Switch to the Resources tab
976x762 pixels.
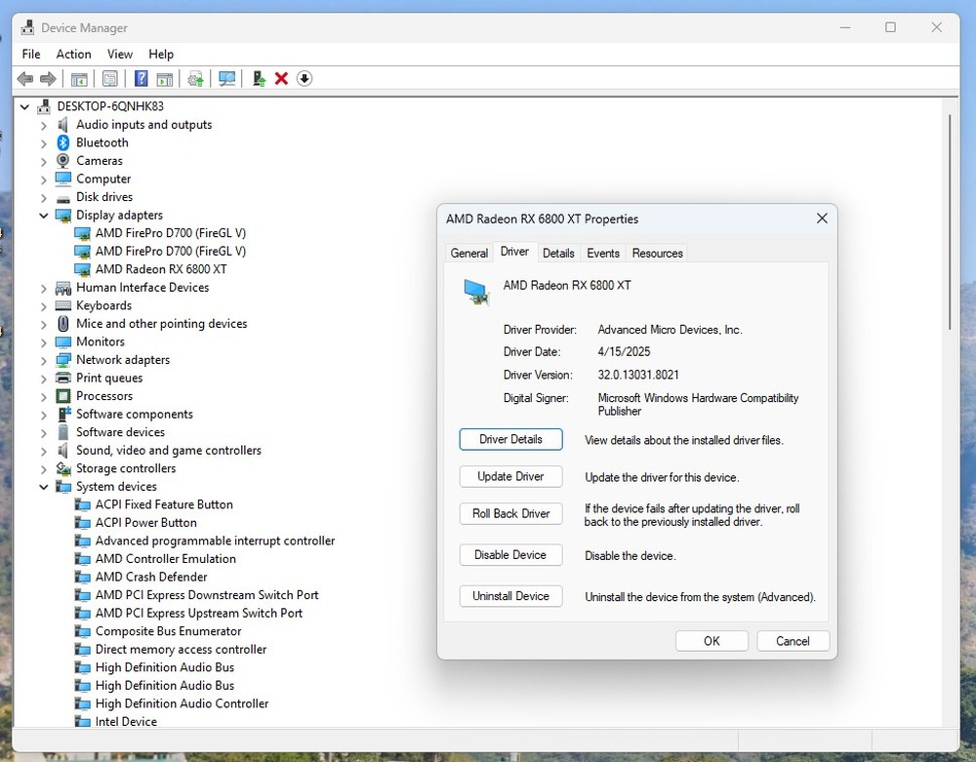tap(657, 253)
